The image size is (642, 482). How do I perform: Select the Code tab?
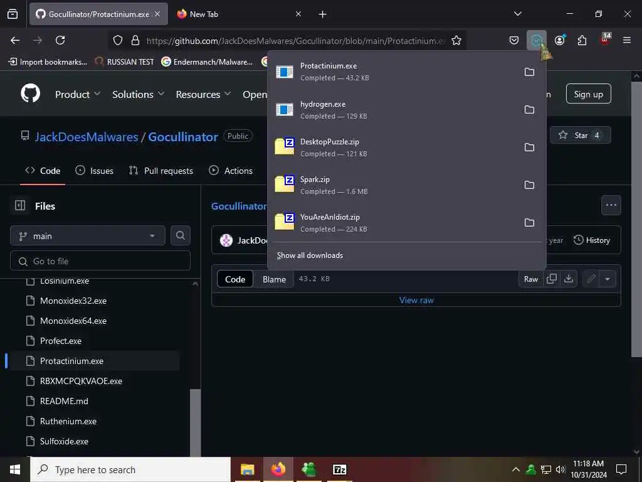pyautogui.click(x=43, y=171)
